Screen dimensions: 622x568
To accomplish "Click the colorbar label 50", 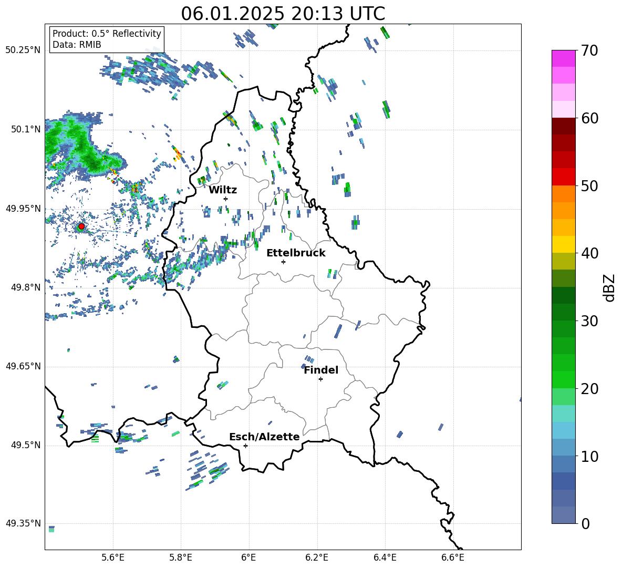I will 589,186.
